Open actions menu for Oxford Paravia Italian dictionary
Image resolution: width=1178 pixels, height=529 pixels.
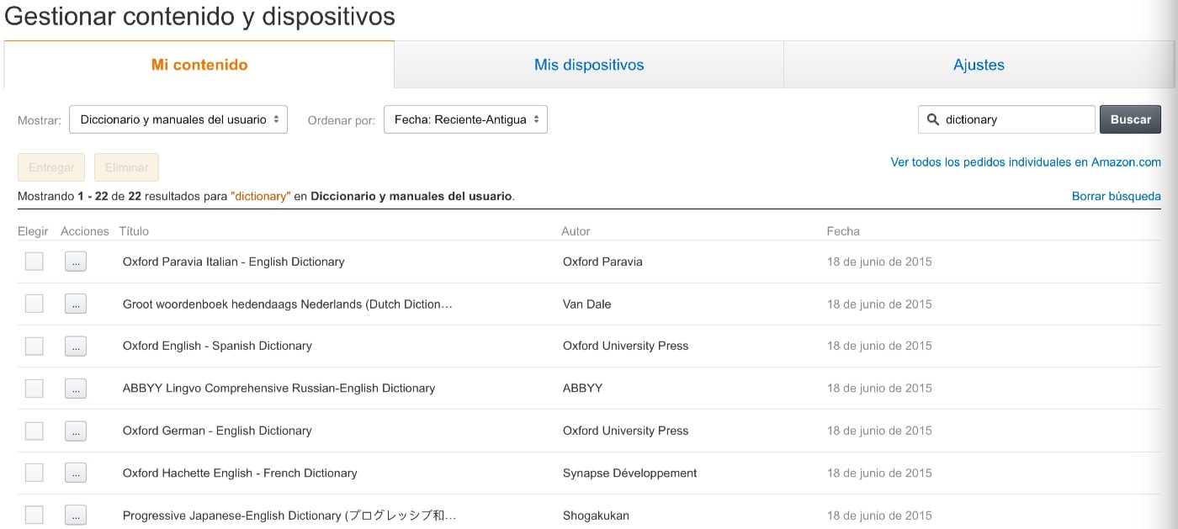tap(76, 262)
